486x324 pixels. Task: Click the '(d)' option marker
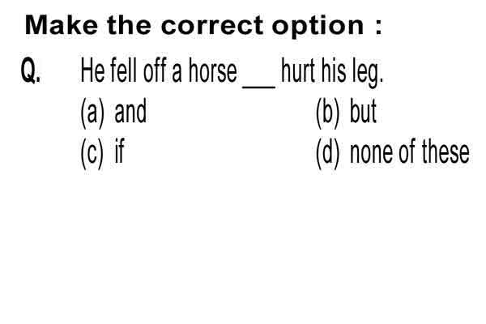(x=328, y=153)
